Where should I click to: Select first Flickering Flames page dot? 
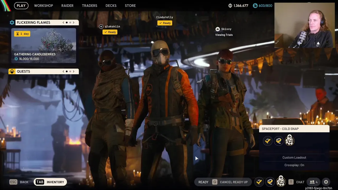click(67, 22)
